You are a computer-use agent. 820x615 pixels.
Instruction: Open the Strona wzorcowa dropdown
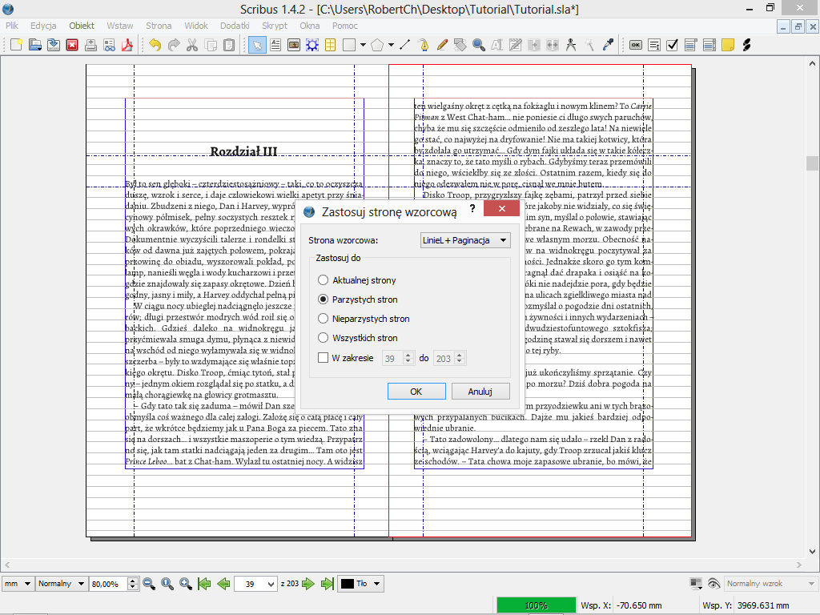(x=464, y=240)
